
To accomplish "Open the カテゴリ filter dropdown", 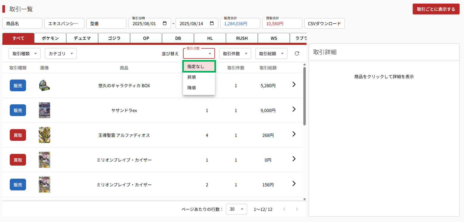I will [x=61, y=54].
